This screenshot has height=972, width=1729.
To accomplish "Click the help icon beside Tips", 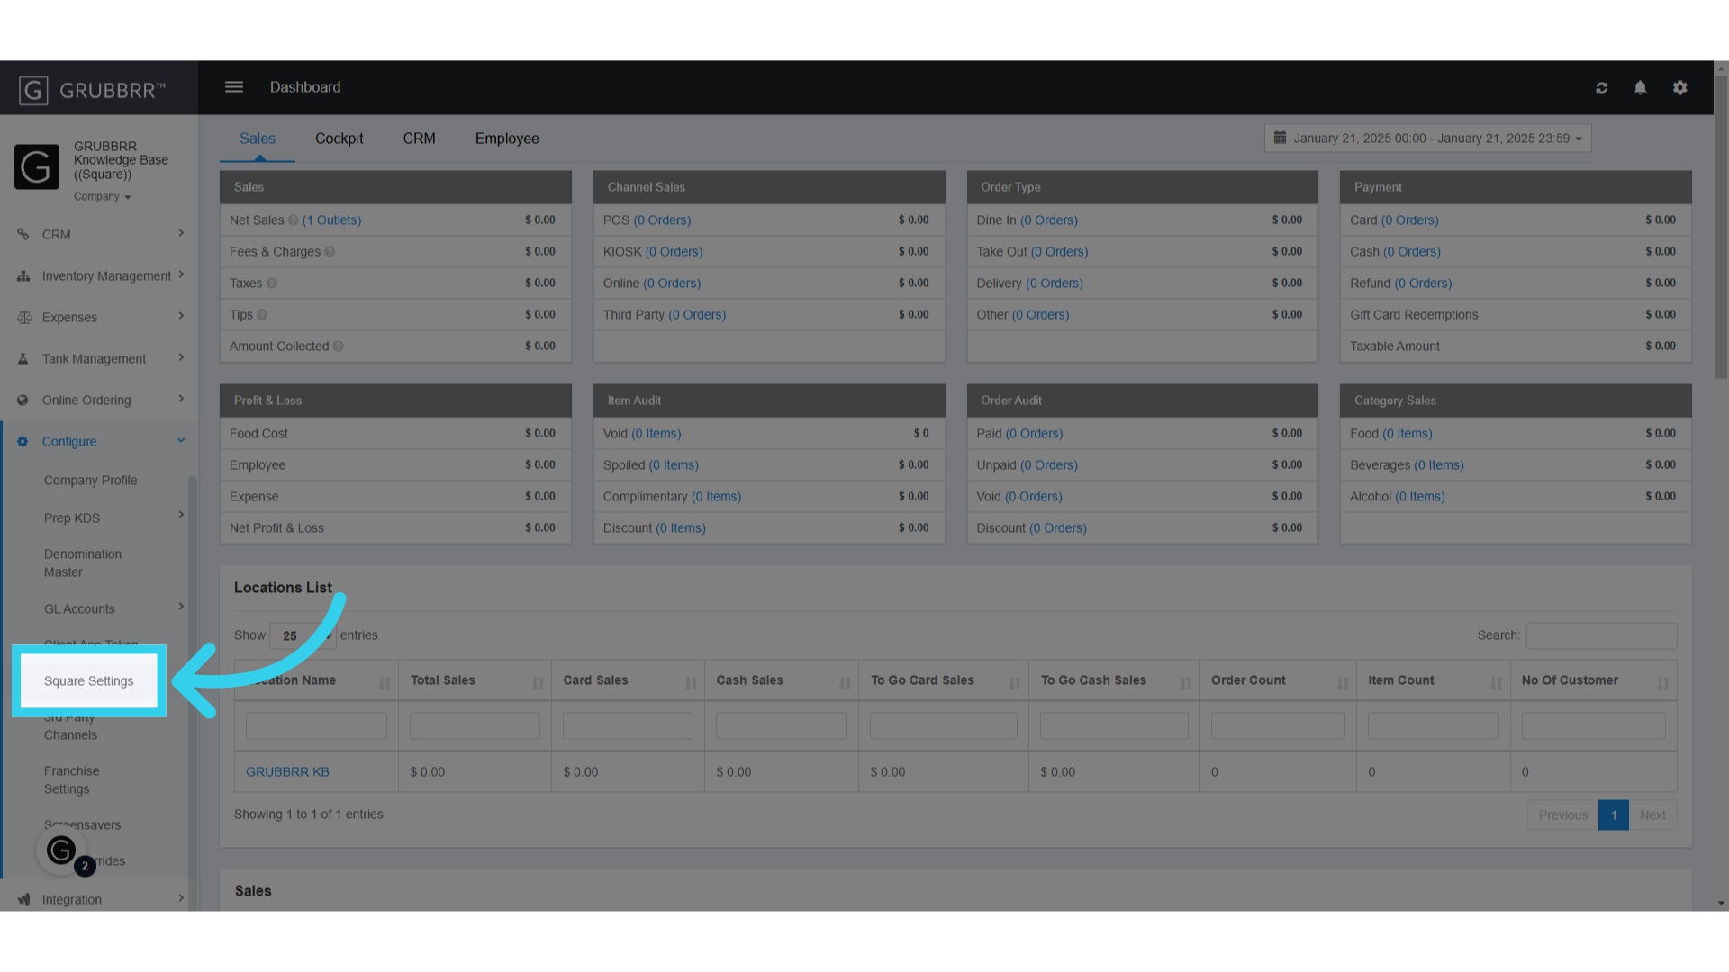I will (262, 315).
